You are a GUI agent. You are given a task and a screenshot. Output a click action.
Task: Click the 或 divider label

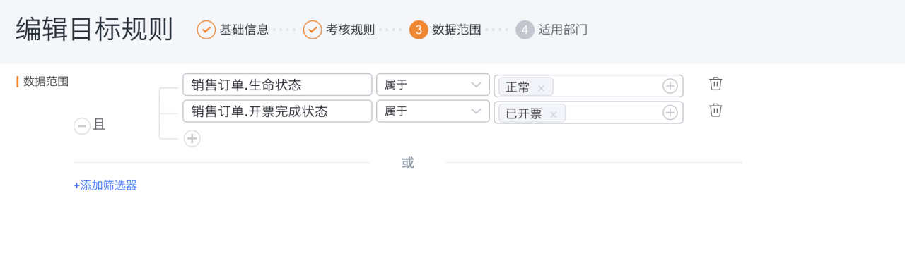tap(408, 163)
